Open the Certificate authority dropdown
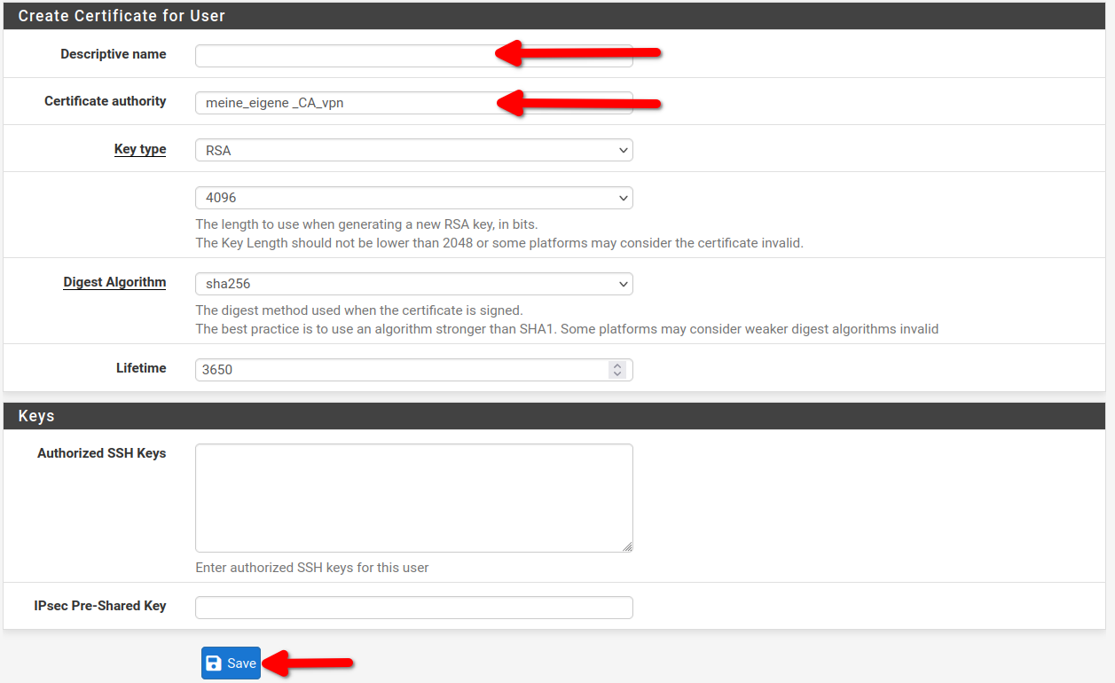1115x683 pixels. (x=413, y=103)
